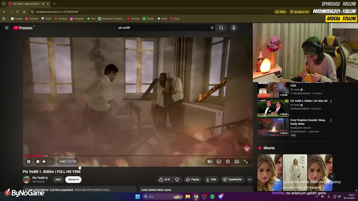Start voice search with microphone icon

click(234, 28)
